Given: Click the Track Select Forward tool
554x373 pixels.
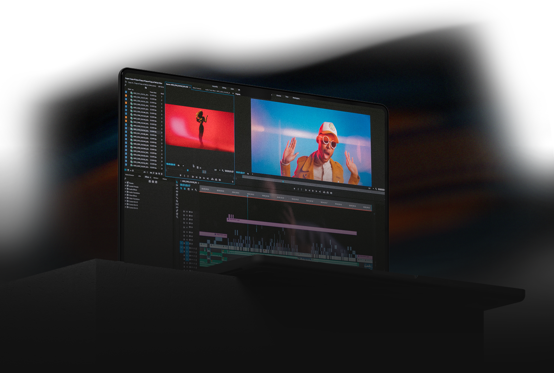Looking at the screenshot, I should 177,185.
